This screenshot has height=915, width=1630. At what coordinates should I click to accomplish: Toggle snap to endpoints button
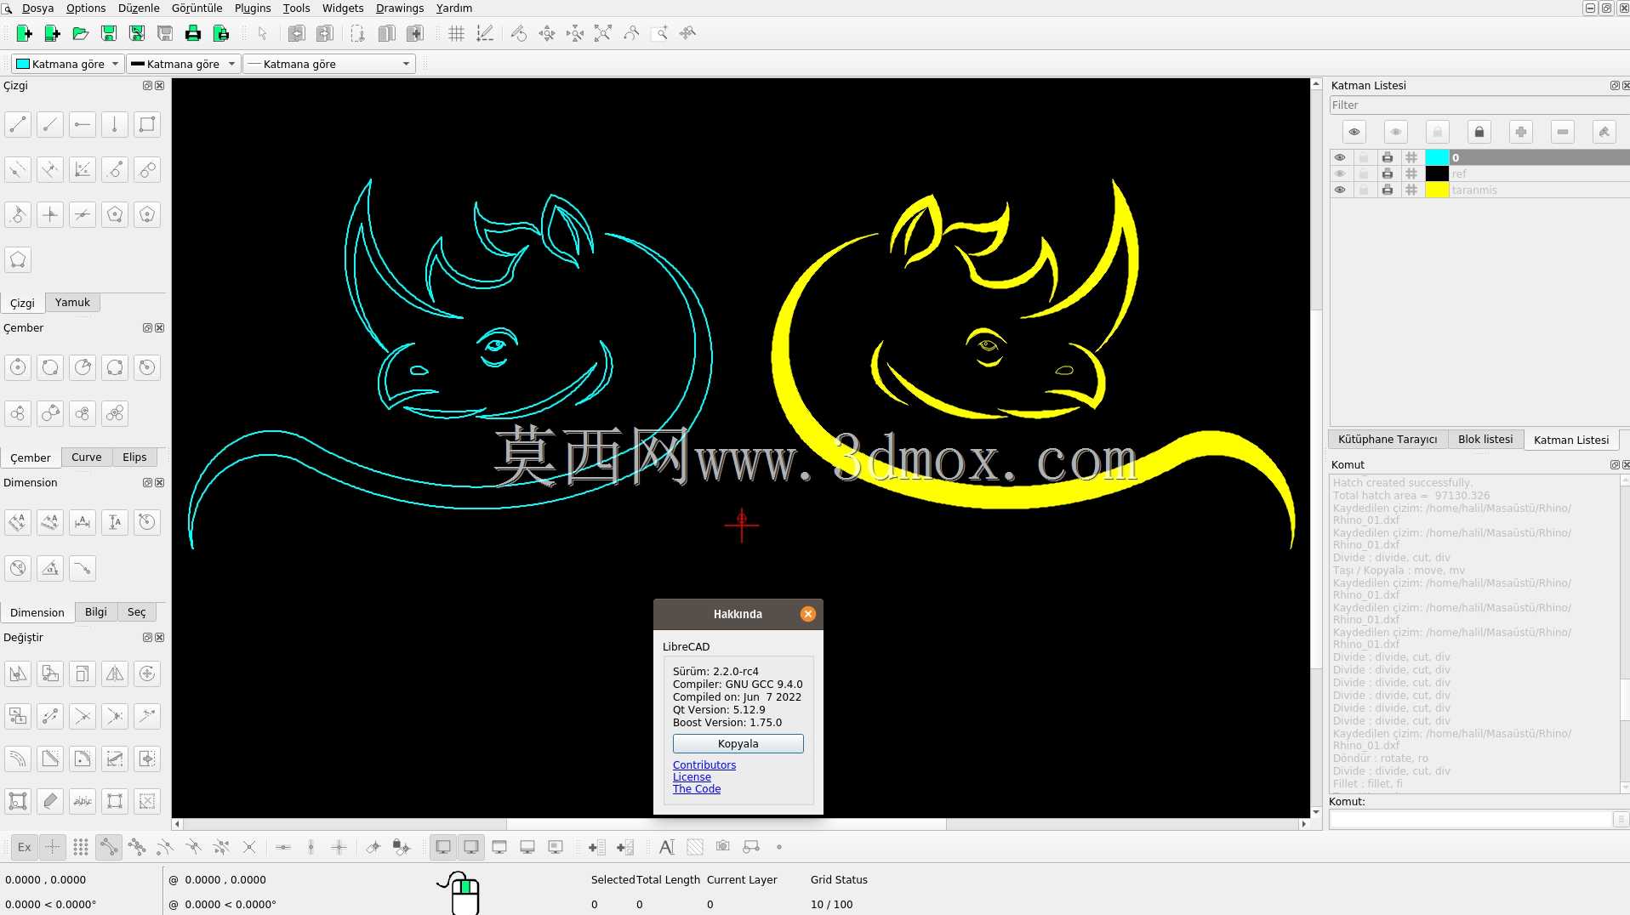click(x=109, y=847)
